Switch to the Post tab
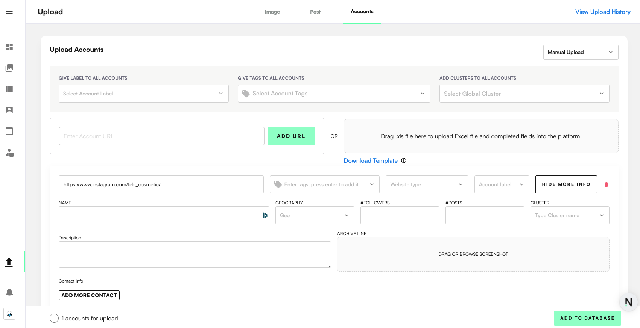Screen dimensions: 640x328 [x=315, y=12]
